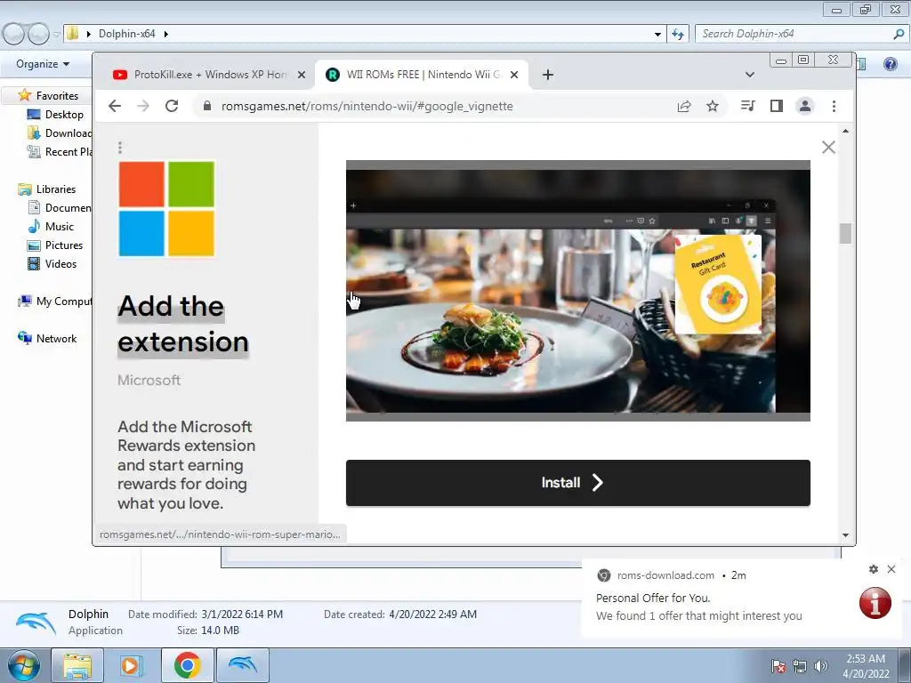Click network tray icon

(x=800, y=666)
